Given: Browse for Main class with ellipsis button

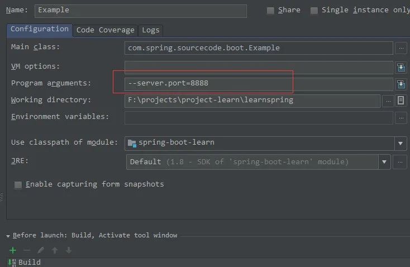Looking at the screenshot, I should 401,49.
